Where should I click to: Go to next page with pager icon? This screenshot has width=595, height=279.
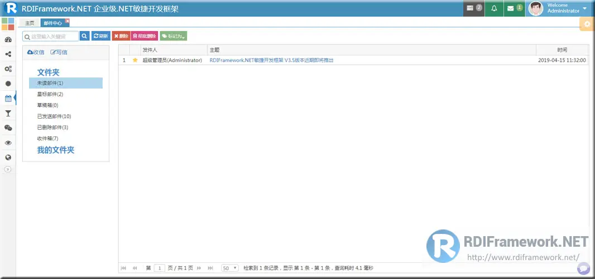click(199, 268)
